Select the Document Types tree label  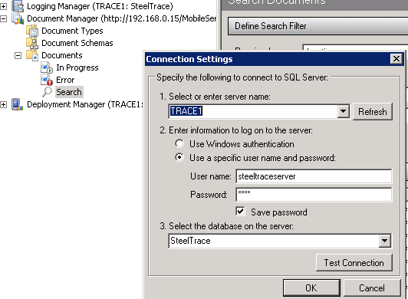click(72, 31)
